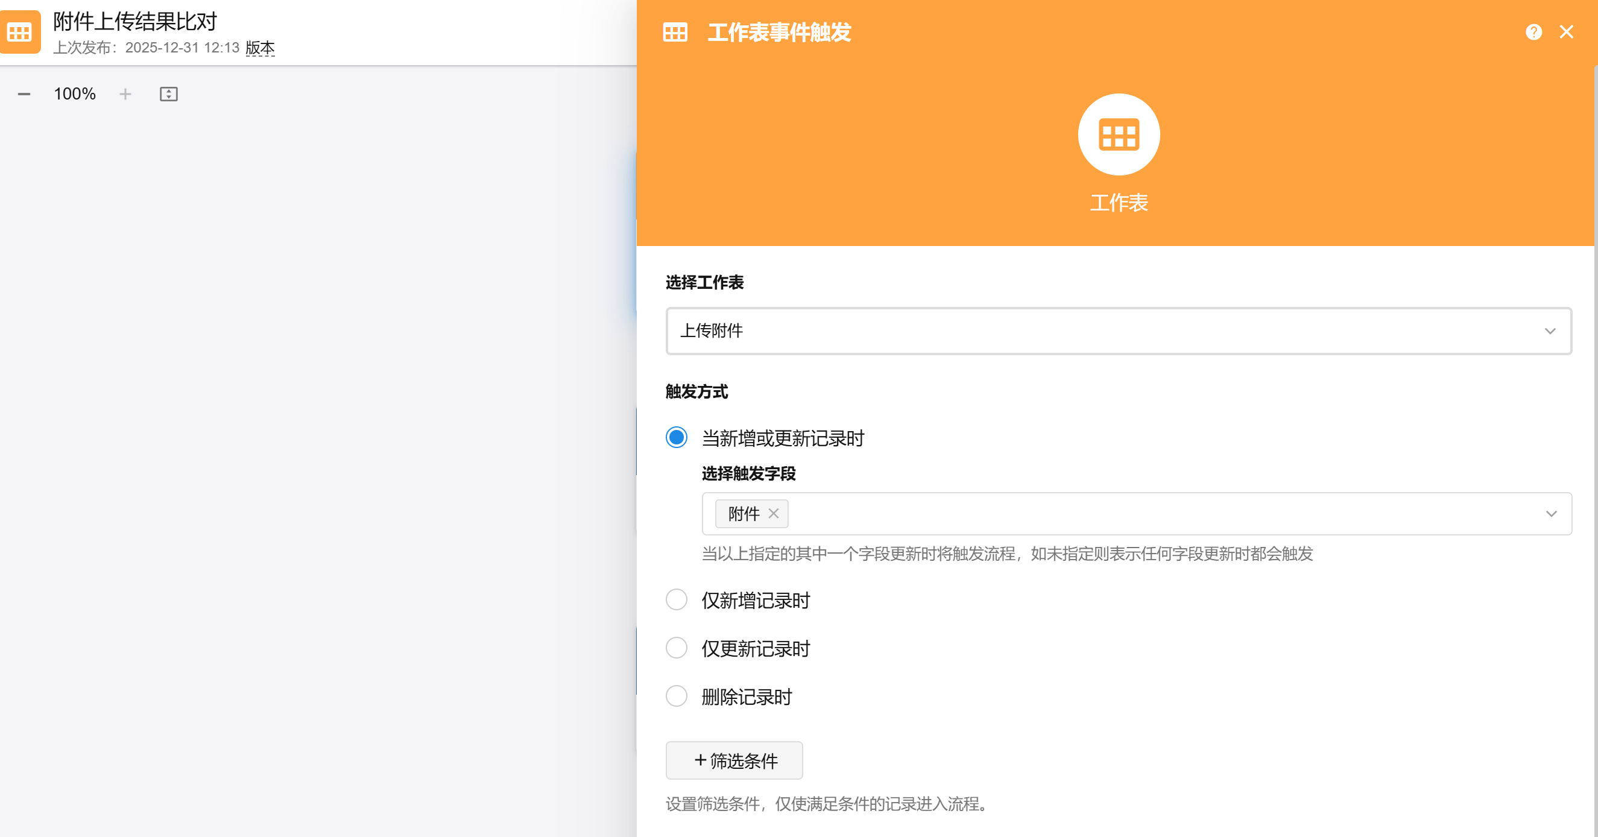This screenshot has width=1598, height=837.
Task: Open the 上传附件 worksheet dropdown
Action: (x=1104, y=330)
